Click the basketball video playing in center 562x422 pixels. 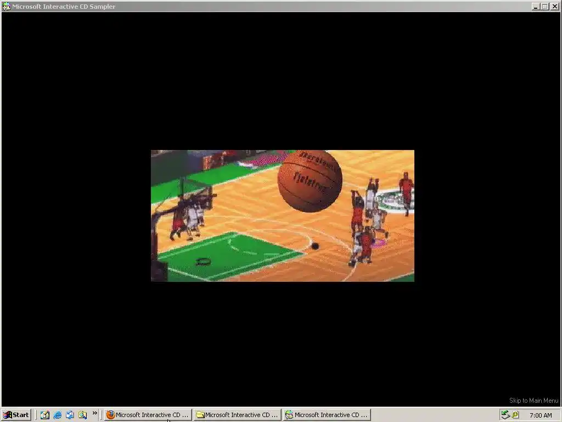(283, 215)
